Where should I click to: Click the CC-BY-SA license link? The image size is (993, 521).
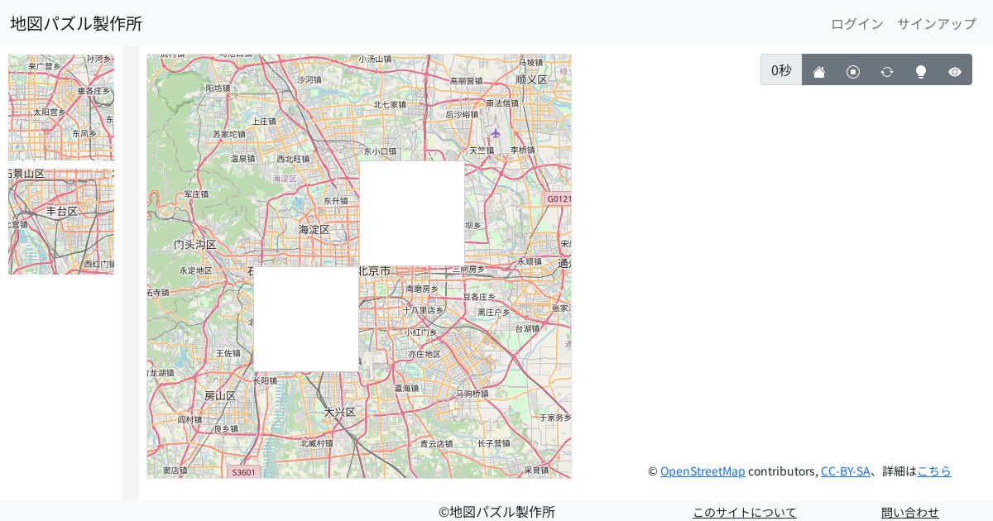click(x=846, y=471)
